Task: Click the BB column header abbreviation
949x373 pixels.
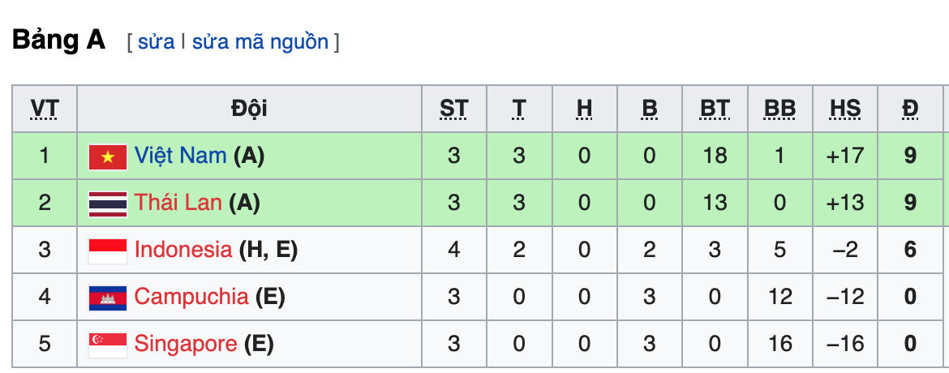Action: click(x=779, y=109)
